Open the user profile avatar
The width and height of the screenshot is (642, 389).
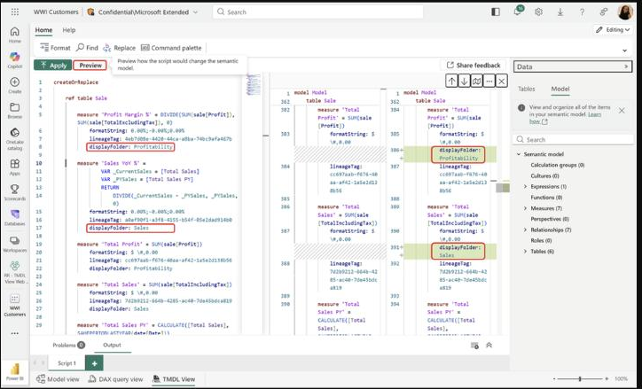point(625,12)
